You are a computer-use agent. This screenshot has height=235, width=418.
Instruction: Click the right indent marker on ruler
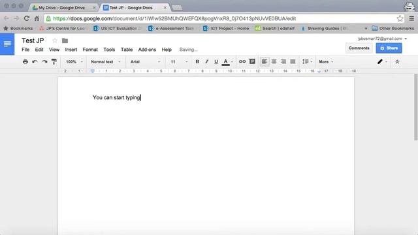tap(319, 71)
